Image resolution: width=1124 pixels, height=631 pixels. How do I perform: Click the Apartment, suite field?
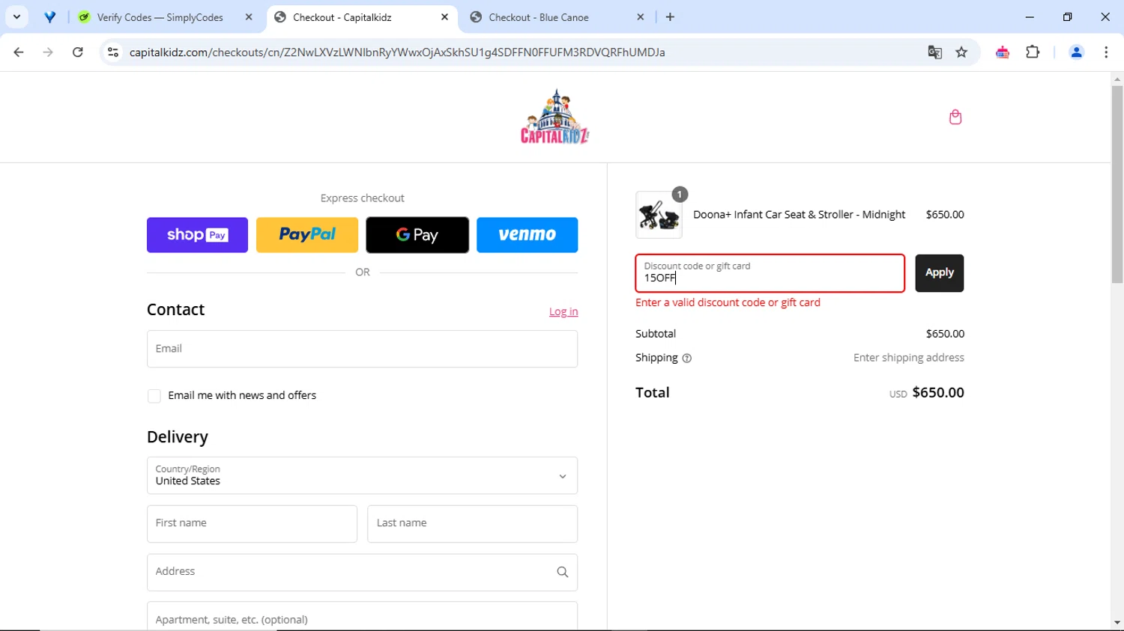[x=362, y=618]
